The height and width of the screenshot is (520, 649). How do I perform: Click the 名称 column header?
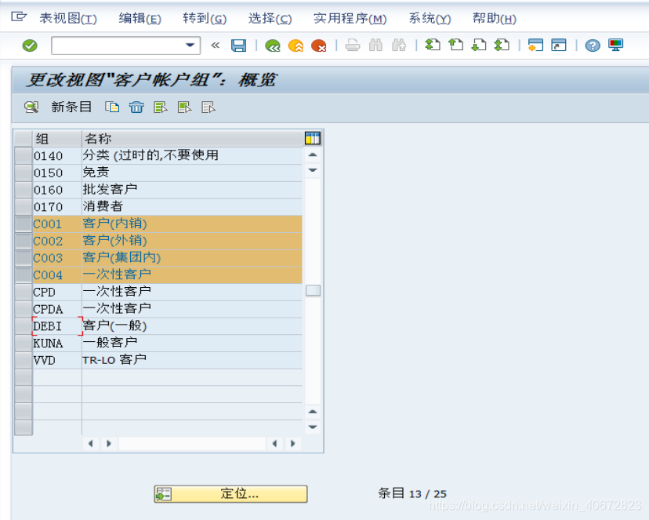coord(193,138)
